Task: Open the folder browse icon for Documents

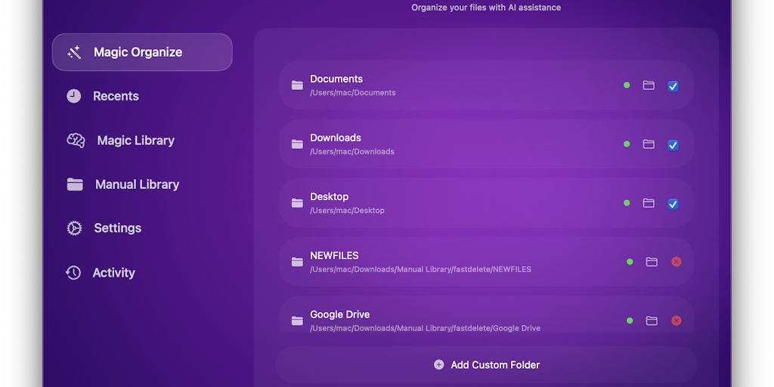Action: (x=649, y=85)
